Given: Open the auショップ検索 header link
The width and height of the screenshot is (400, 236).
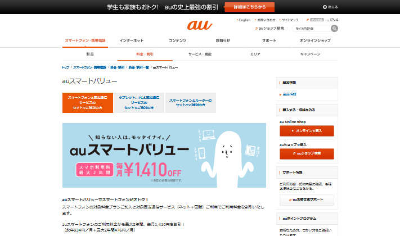Looking at the screenshot, I should [x=269, y=28].
